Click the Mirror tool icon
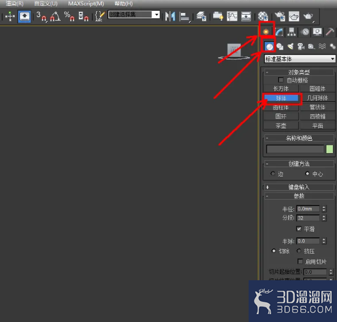 tap(170, 16)
